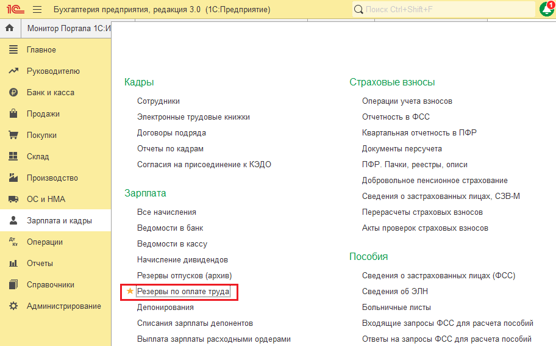Open the Главное section
This screenshot has width=556, height=346.
(x=41, y=49)
